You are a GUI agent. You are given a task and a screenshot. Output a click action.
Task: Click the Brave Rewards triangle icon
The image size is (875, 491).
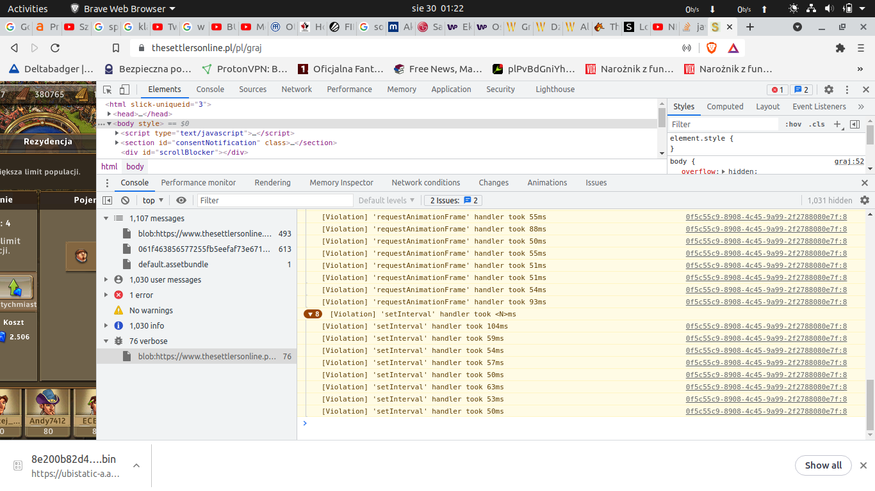[x=733, y=48]
